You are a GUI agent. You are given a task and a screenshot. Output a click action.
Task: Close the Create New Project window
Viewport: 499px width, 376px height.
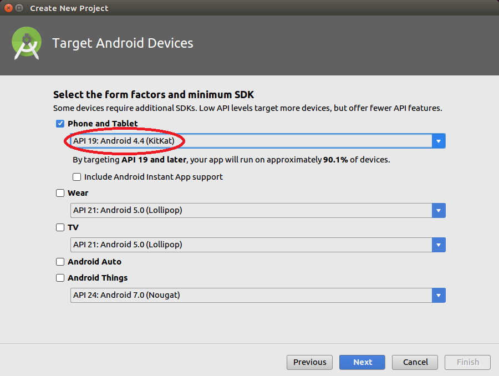[8, 8]
